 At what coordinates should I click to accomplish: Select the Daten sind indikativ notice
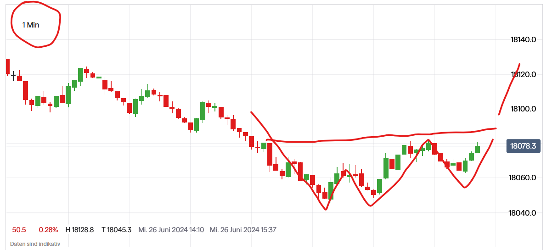coord(35,244)
